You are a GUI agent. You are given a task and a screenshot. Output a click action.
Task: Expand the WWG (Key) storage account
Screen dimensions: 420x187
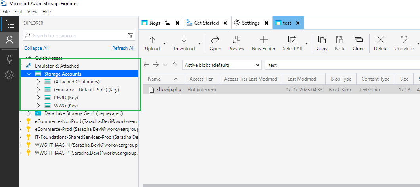tap(38, 105)
